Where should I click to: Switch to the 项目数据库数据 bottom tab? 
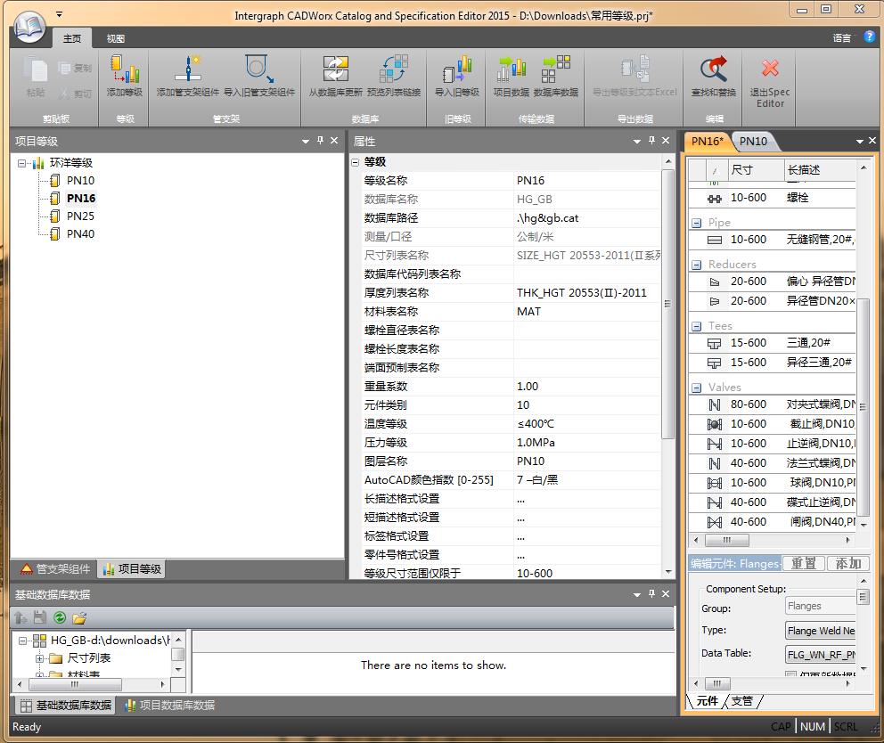point(169,706)
